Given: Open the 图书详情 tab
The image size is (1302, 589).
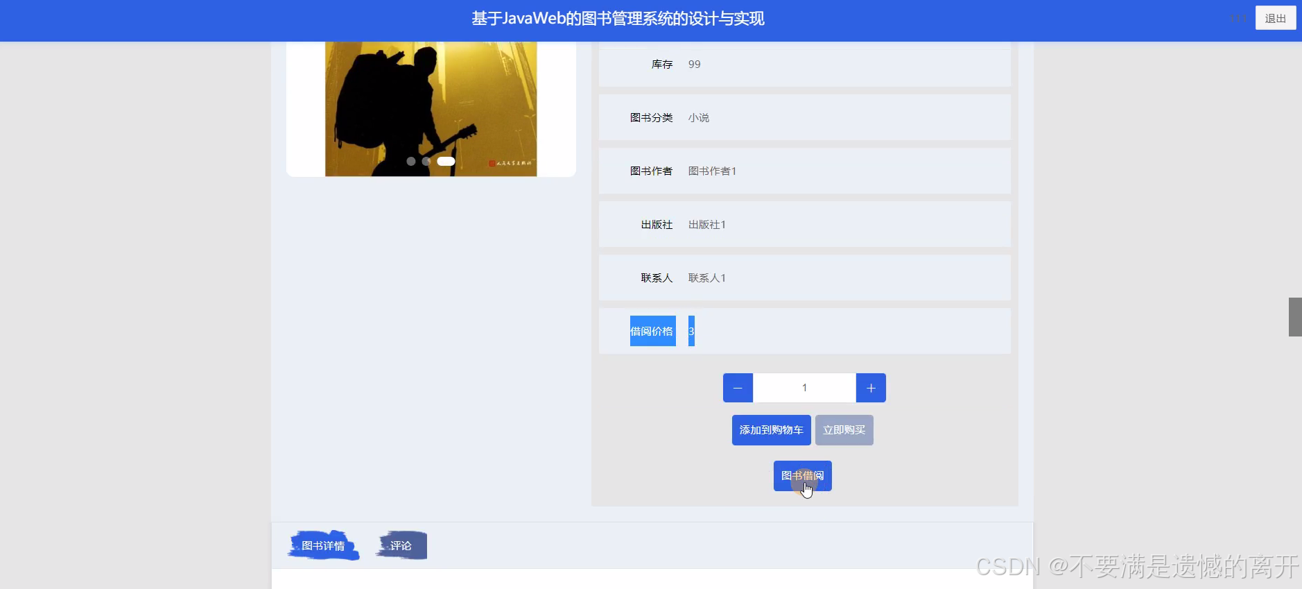Looking at the screenshot, I should pyautogui.click(x=323, y=546).
